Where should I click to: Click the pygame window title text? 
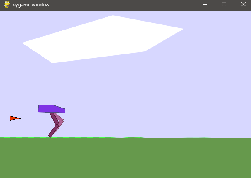[x=31, y=5]
